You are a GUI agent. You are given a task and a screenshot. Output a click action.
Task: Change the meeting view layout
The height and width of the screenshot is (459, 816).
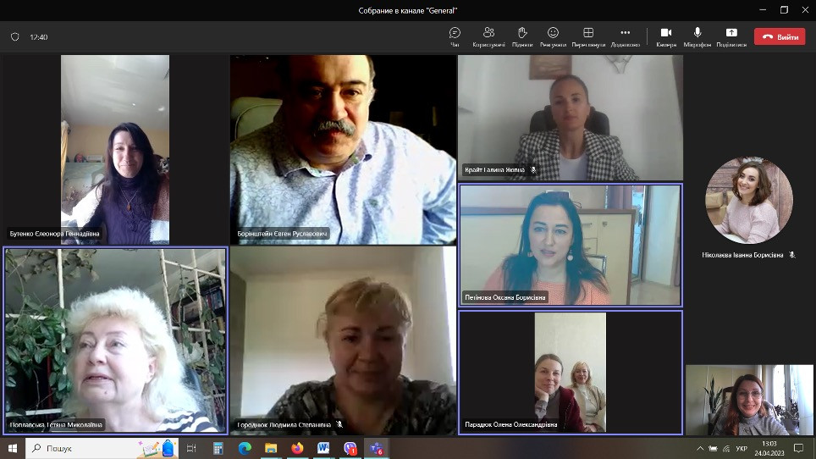click(588, 37)
